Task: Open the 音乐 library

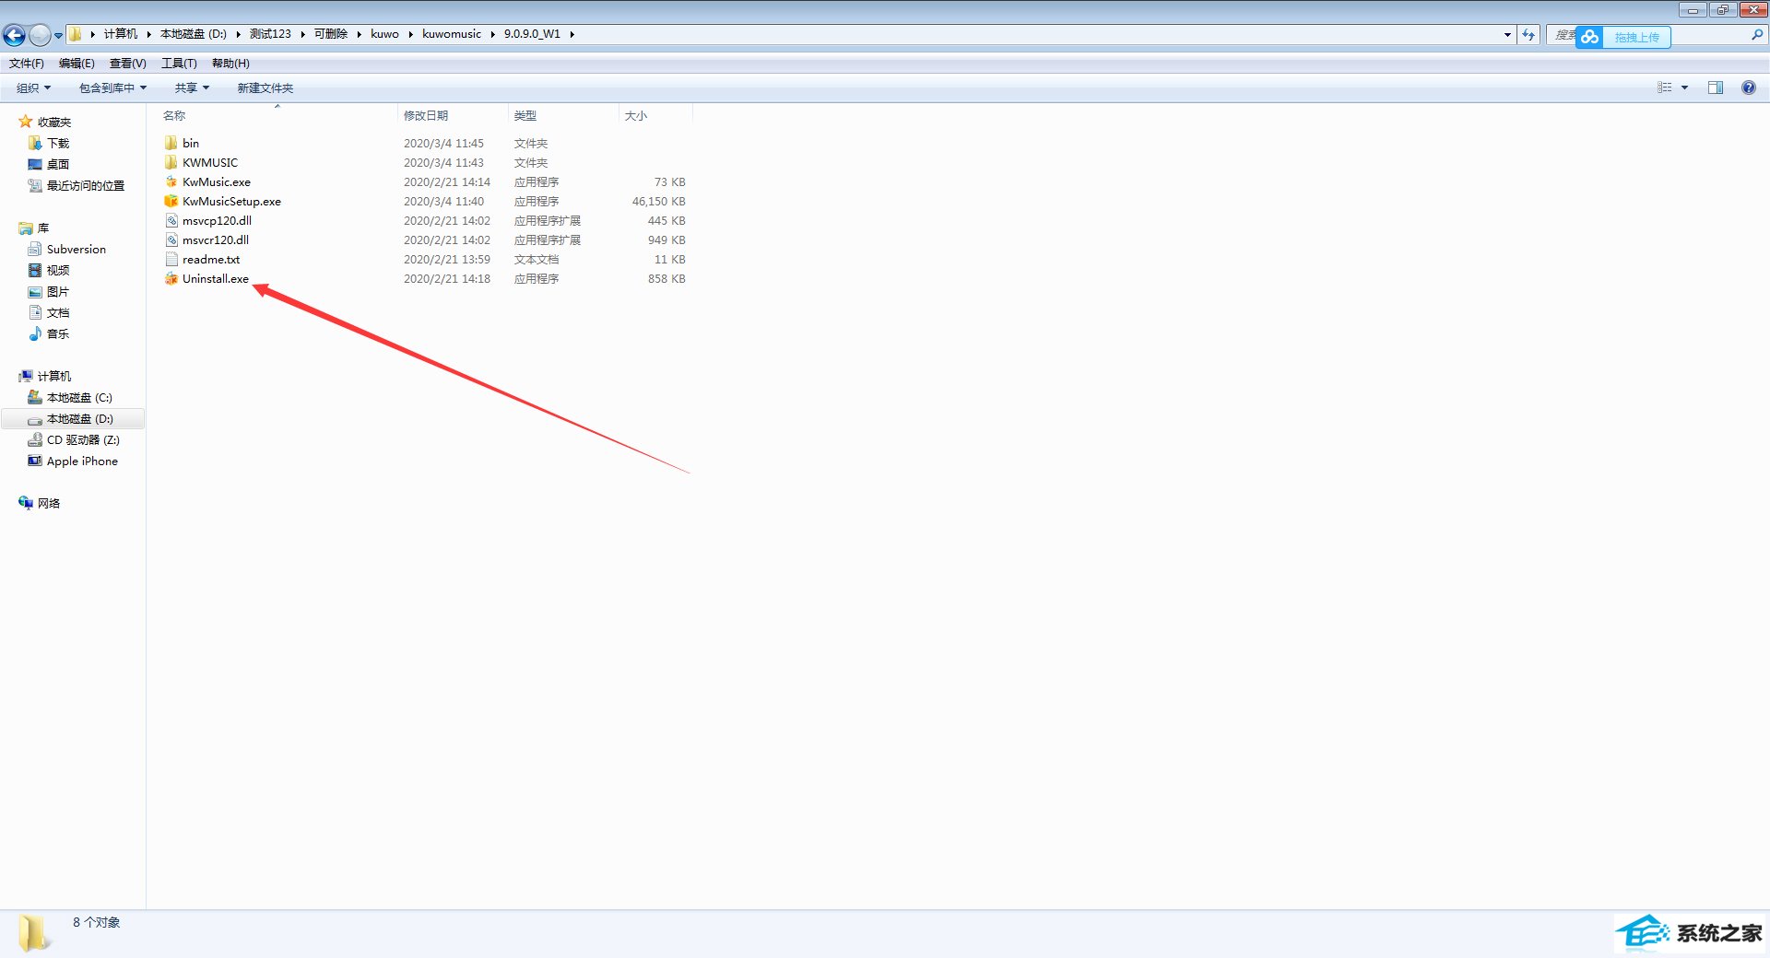Action: [58, 333]
